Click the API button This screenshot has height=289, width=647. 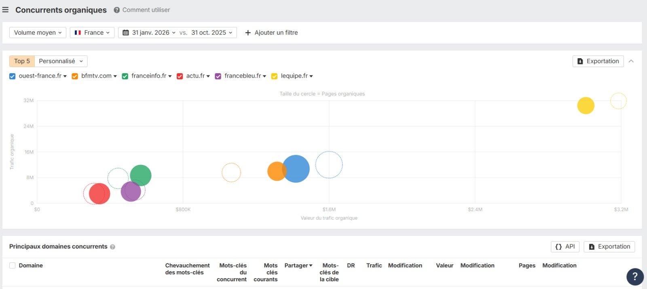point(565,247)
